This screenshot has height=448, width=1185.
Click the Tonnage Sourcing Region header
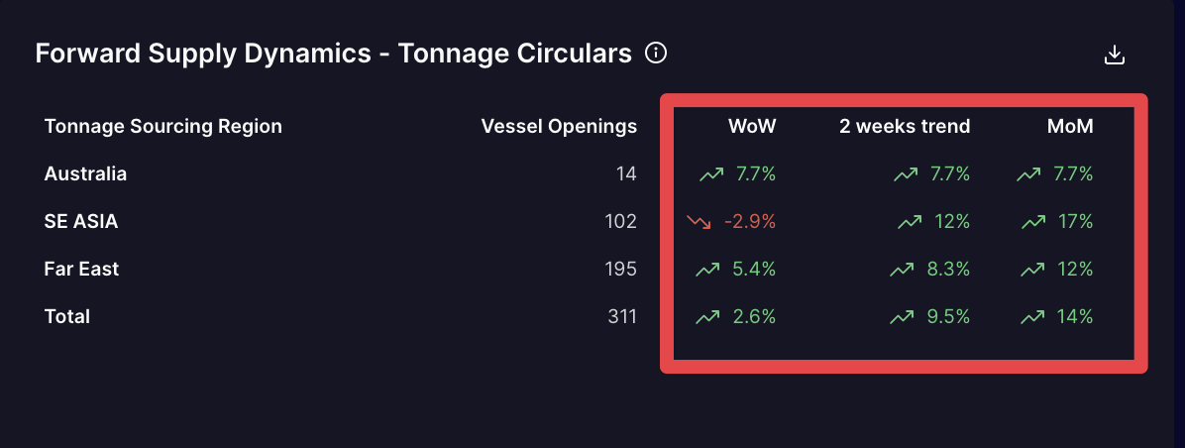pos(163,126)
